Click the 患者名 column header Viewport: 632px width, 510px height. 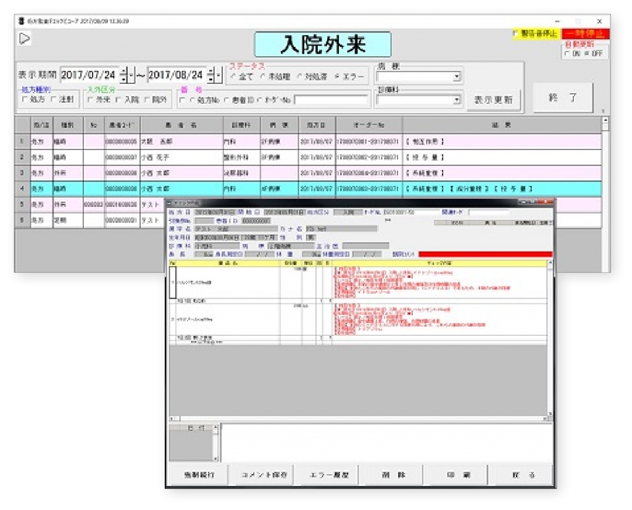click(182, 125)
